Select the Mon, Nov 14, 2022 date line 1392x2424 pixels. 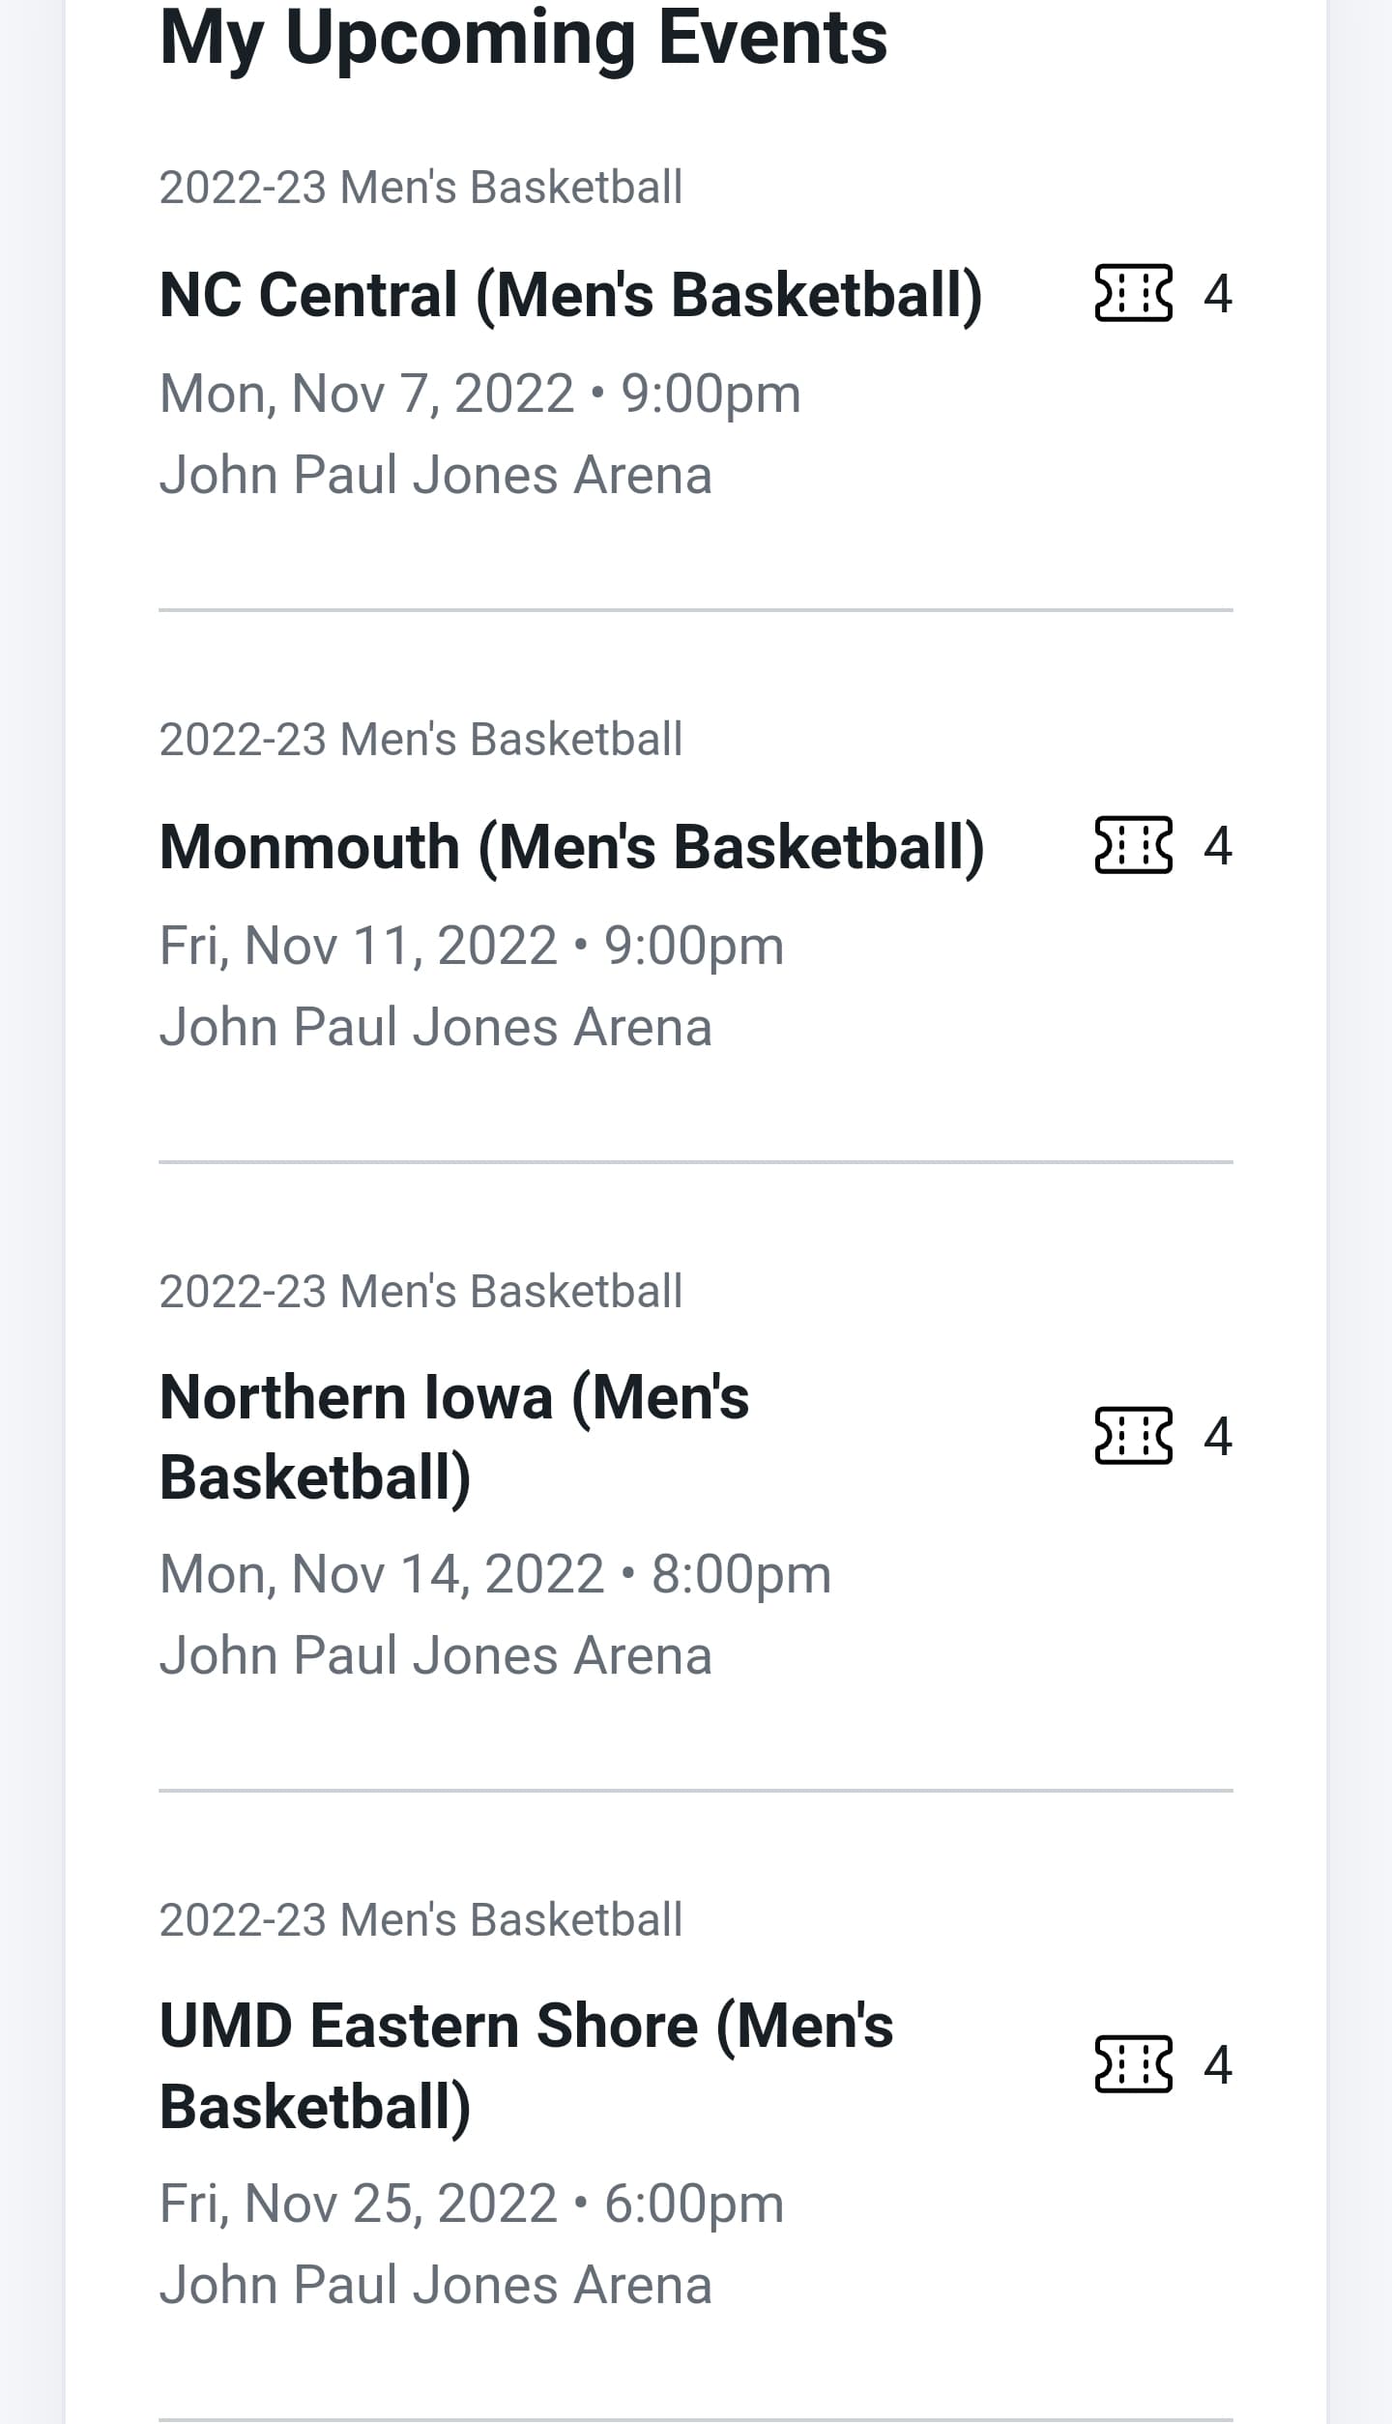click(x=495, y=1574)
